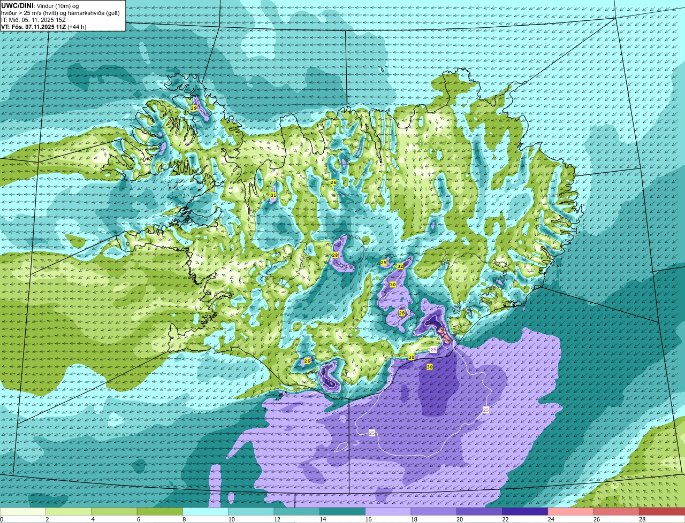Choose the 12–14 teal legend swatch

coord(297,512)
